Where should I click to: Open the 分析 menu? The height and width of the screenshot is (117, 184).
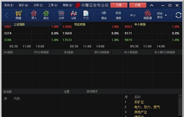coord(38,5)
